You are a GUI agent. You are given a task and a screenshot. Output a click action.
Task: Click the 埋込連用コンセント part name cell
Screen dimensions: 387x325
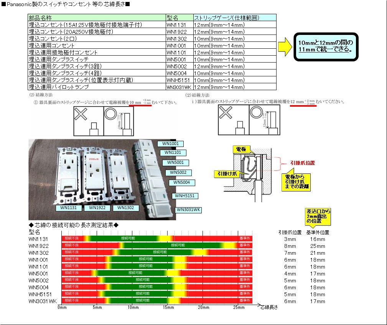coord(97,45)
